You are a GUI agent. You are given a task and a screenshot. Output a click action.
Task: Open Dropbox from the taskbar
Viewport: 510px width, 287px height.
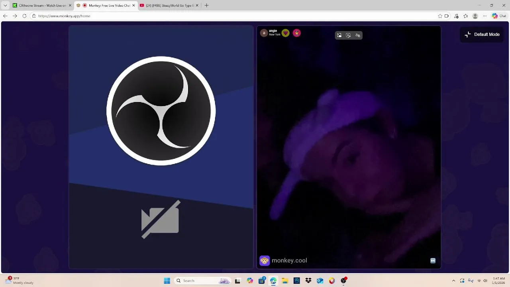click(308, 281)
